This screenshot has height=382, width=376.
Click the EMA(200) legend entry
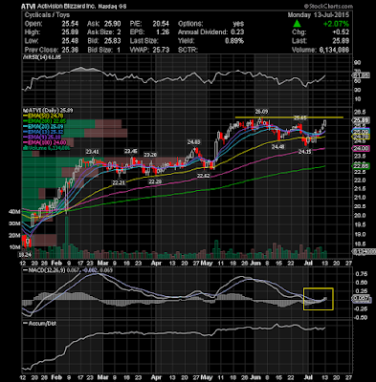[x=45, y=121]
